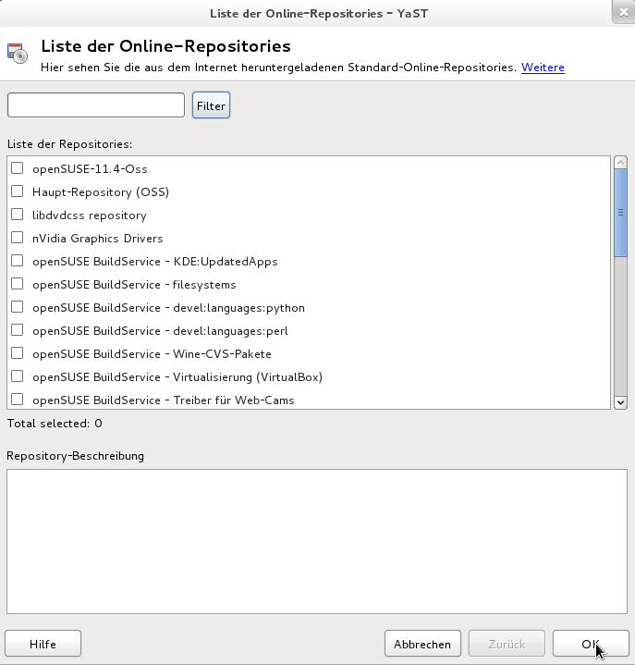Click the scrollbar down arrow
Screen dimensions: 635x665
click(620, 402)
